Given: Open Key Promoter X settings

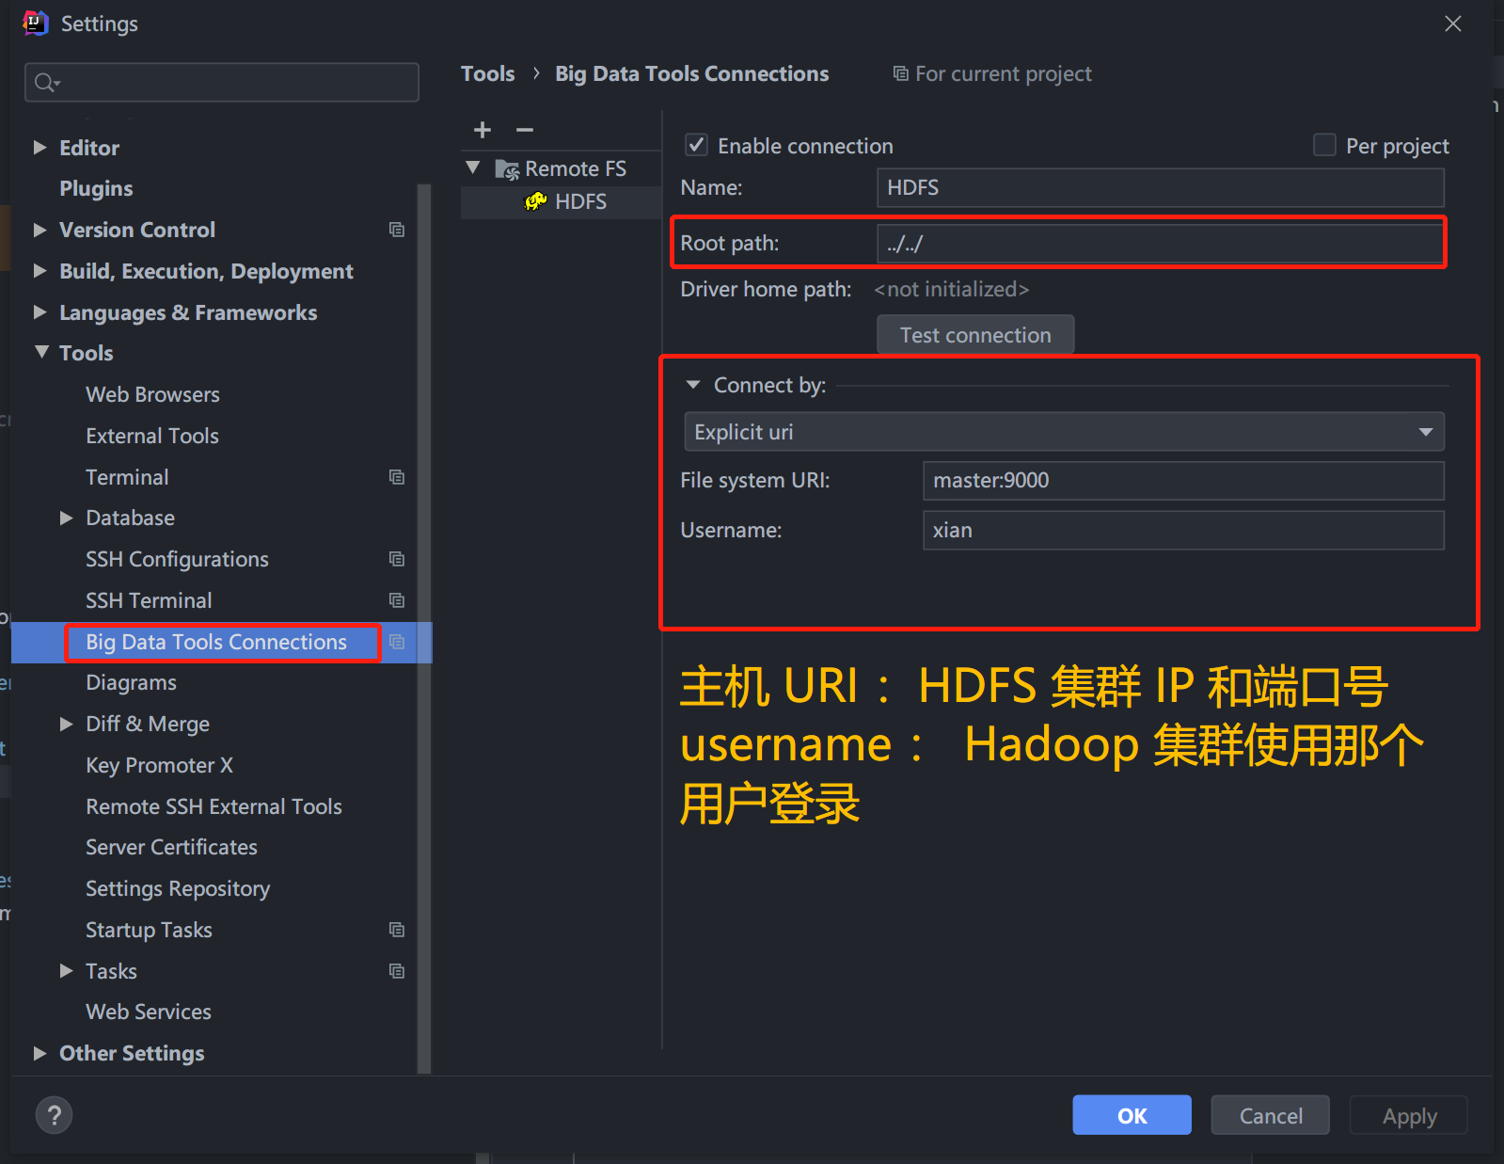Looking at the screenshot, I should tap(159, 765).
